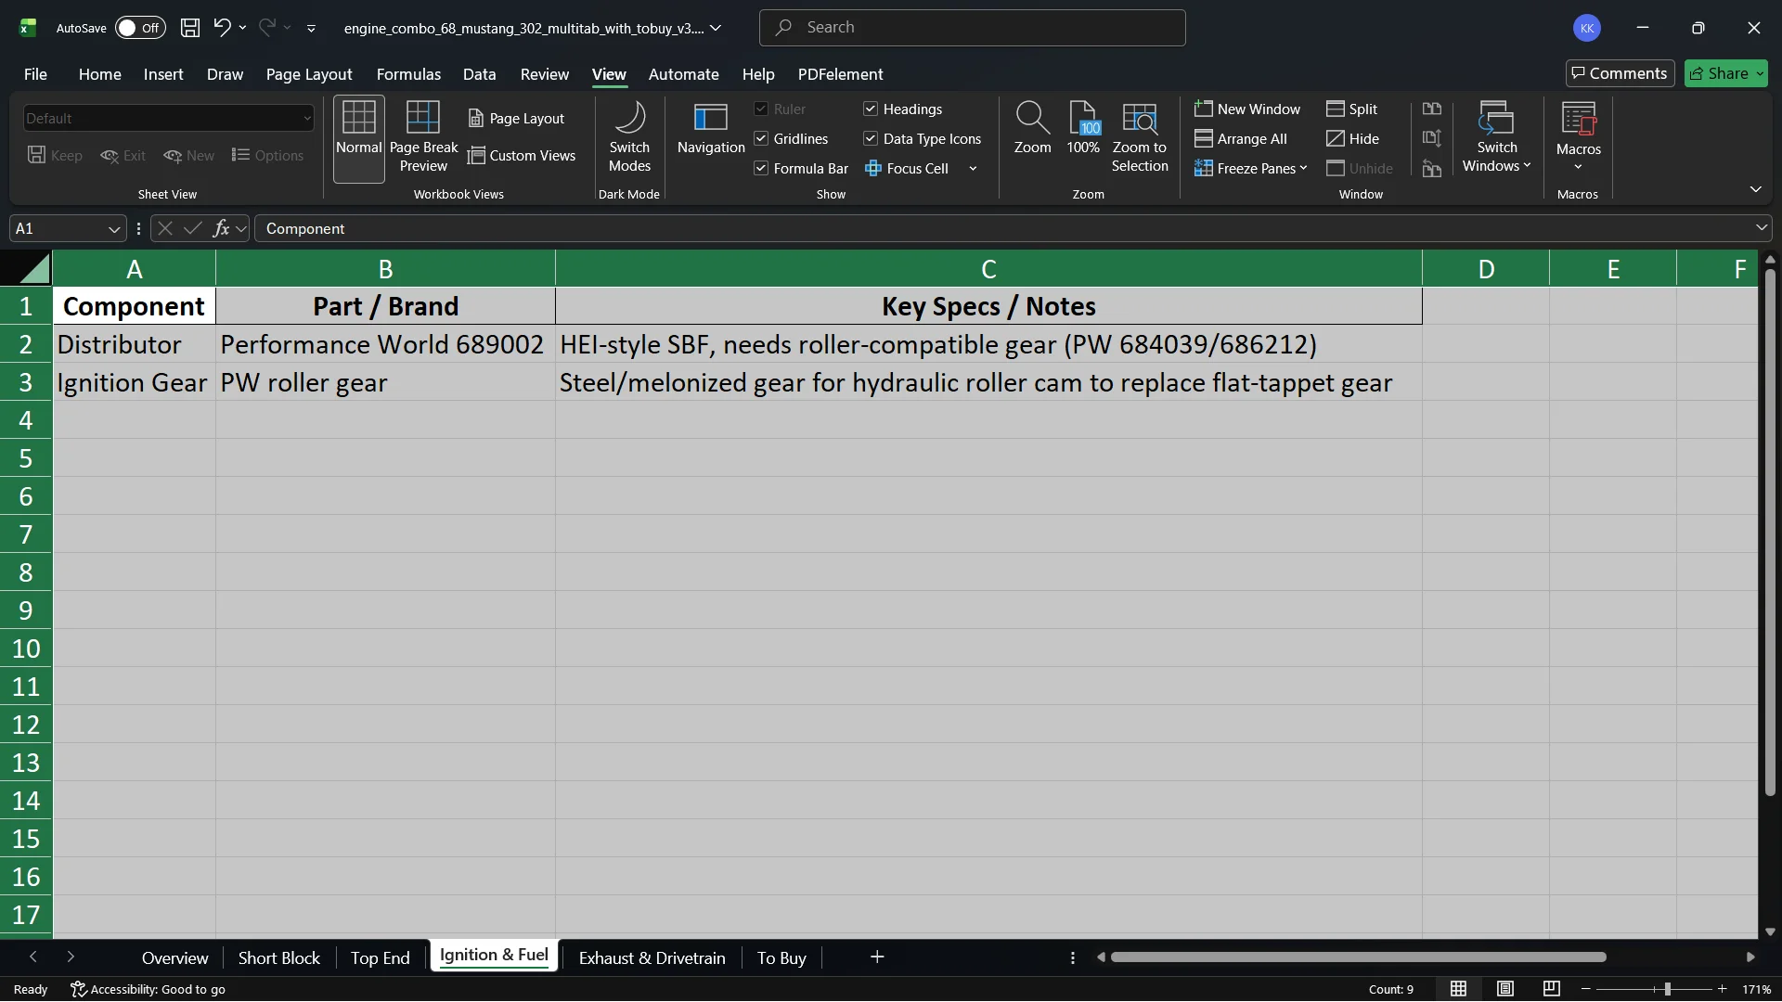Open the Formulas tab
This screenshot has height=1002, width=1782.
pyautogui.click(x=408, y=74)
